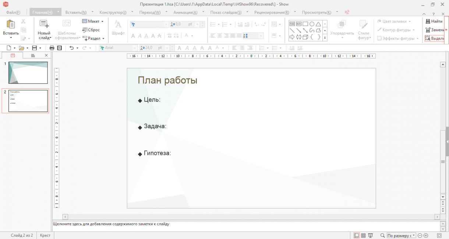Pick the triangle shape in shapes gallery
The width and height of the screenshot is (449, 239).
click(318, 24)
